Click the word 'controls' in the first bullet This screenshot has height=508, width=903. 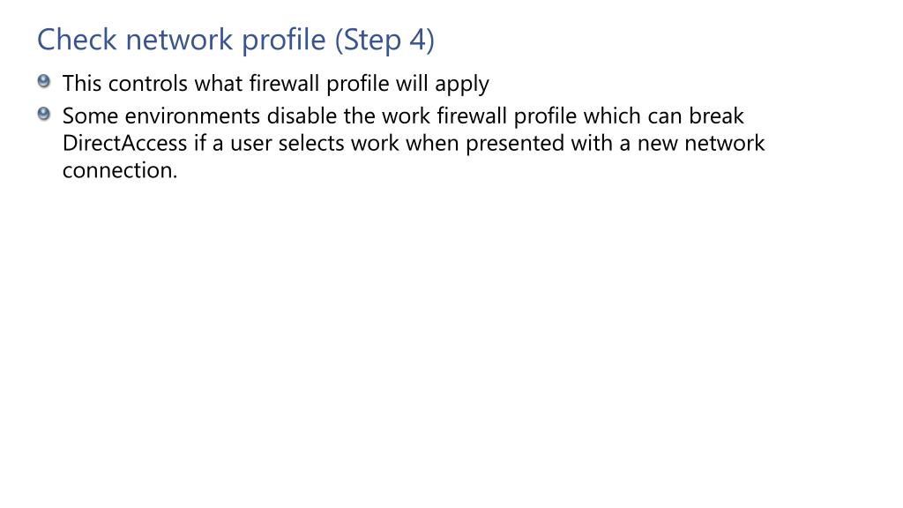point(148,84)
